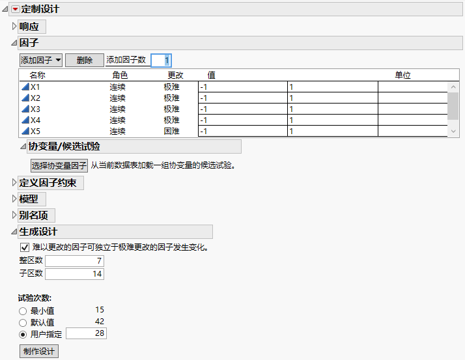Click the units cell for X2
The image size is (465, 360).
pyautogui.click(x=413, y=98)
